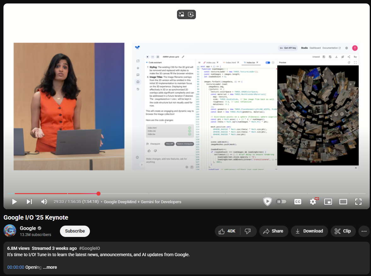Click the preview refresh icon in the video
Viewport: 371px width, 276px height.
point(349,63)
